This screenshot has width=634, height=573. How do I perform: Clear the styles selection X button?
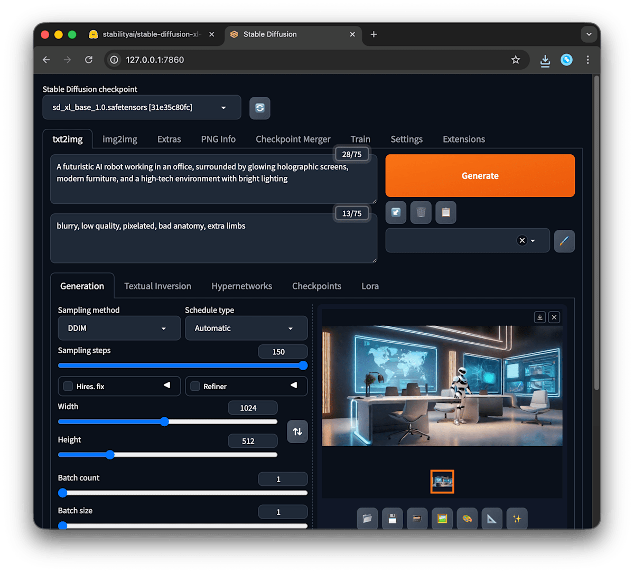pos(522,240)
